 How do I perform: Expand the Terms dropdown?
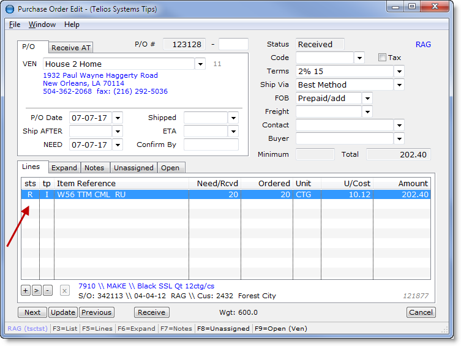click(x=399, y=72)
